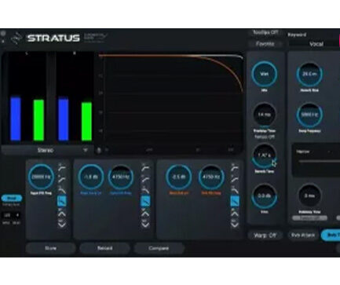
Task: Toggle the Warp Off button
Action: [x=265, y=235]
